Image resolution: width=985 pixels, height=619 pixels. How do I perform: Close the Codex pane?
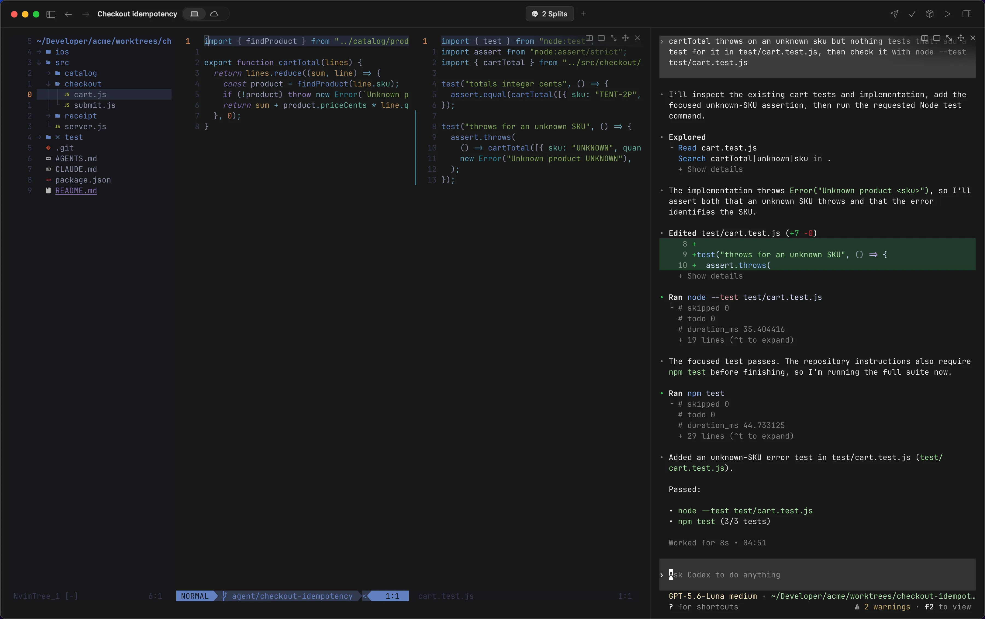(973, 38)
